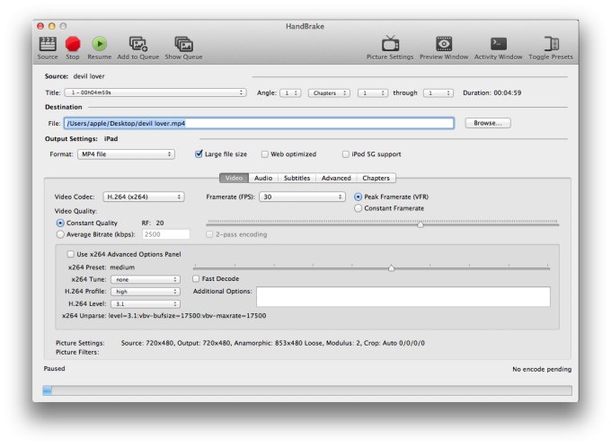Click the iPad output settings preset name
The width and height of the screenshot is (611, 447).
pos(111,138)
